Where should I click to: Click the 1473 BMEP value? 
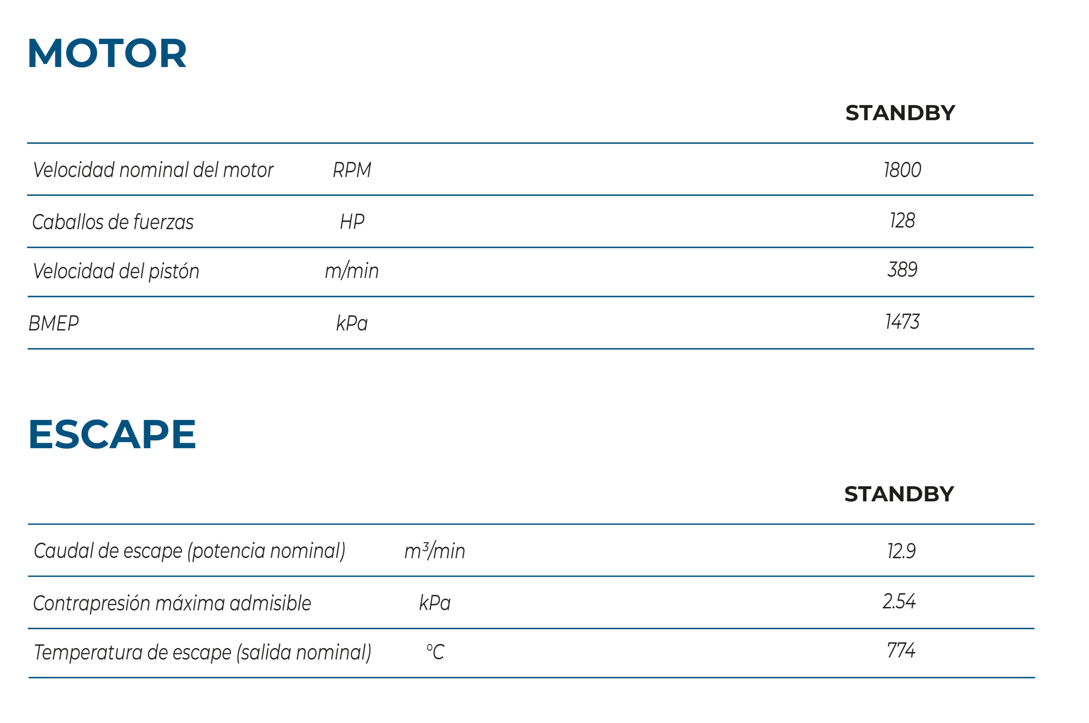(902, 322)
